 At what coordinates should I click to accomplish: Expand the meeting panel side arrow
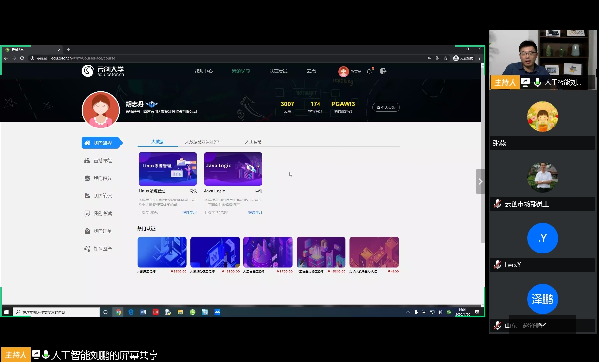click(x=480, y=181)
